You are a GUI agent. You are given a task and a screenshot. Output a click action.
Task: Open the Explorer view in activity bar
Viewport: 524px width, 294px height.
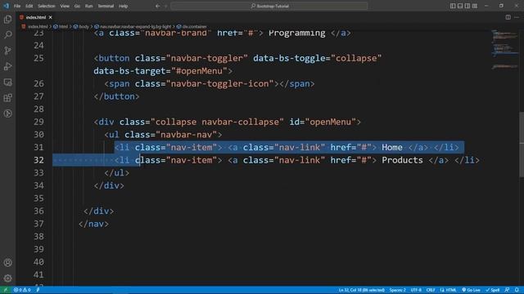coord(7,19)
